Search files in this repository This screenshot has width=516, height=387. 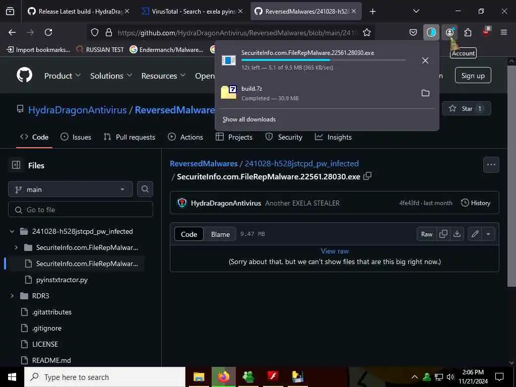tap(145, 189)
